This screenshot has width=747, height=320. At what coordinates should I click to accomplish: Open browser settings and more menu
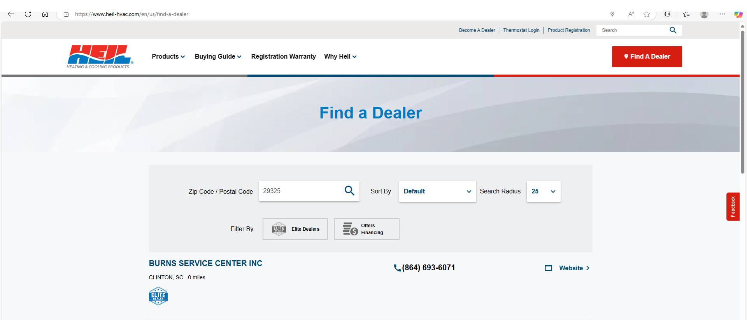(x=722, y=14)
